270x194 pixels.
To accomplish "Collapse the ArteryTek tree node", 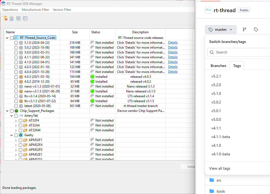I will tap(12, 115).
